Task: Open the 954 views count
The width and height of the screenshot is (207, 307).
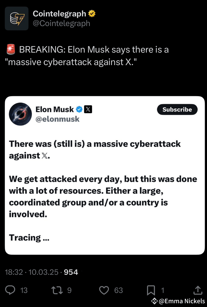Action: [x=71, y=272]
